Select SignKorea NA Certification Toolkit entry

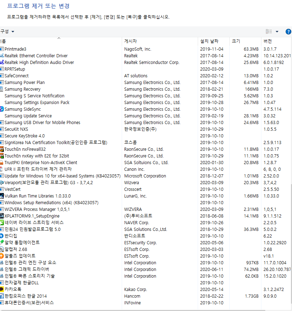click(x=56, y=142)
